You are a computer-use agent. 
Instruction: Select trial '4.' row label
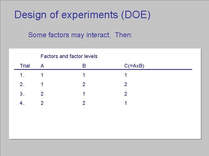[x=22, y=103]
